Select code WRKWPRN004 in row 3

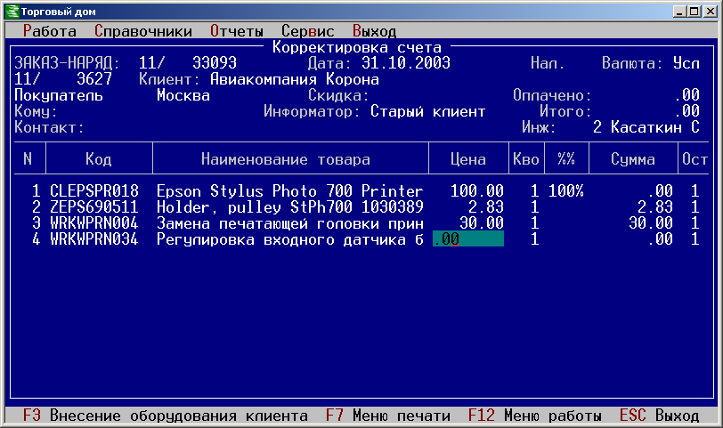pyautogui.click(x=94, y=223)
